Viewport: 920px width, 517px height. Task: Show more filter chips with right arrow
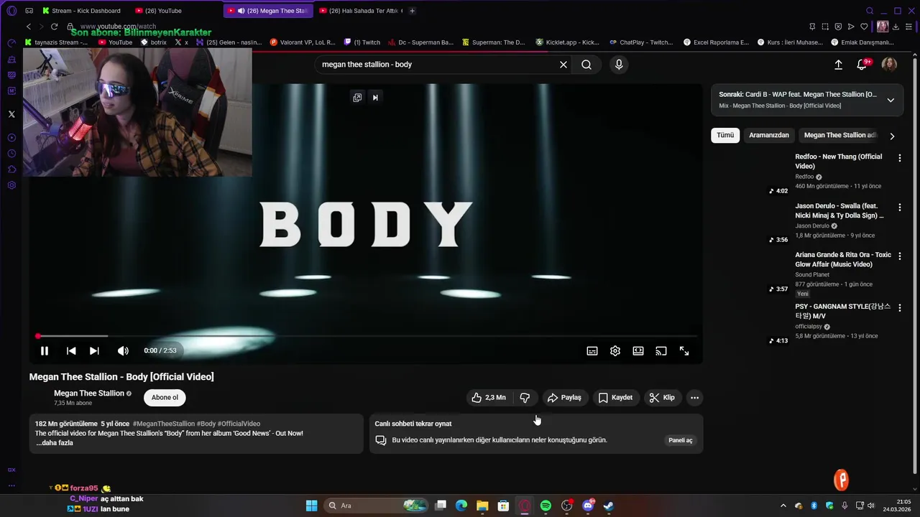[892, 136]
